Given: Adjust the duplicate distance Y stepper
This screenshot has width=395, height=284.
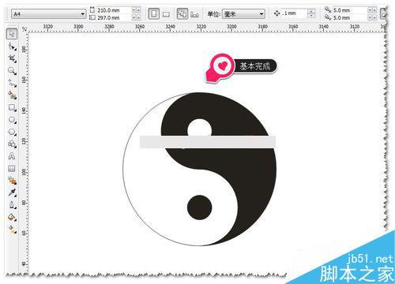Looking at the screenshot, I should click(372, 17).
